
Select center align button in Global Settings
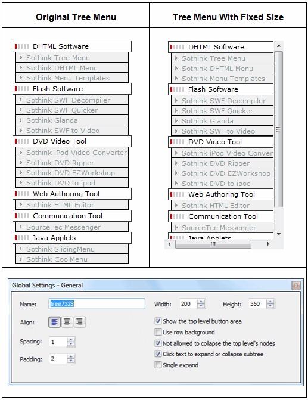click(67, 322)
